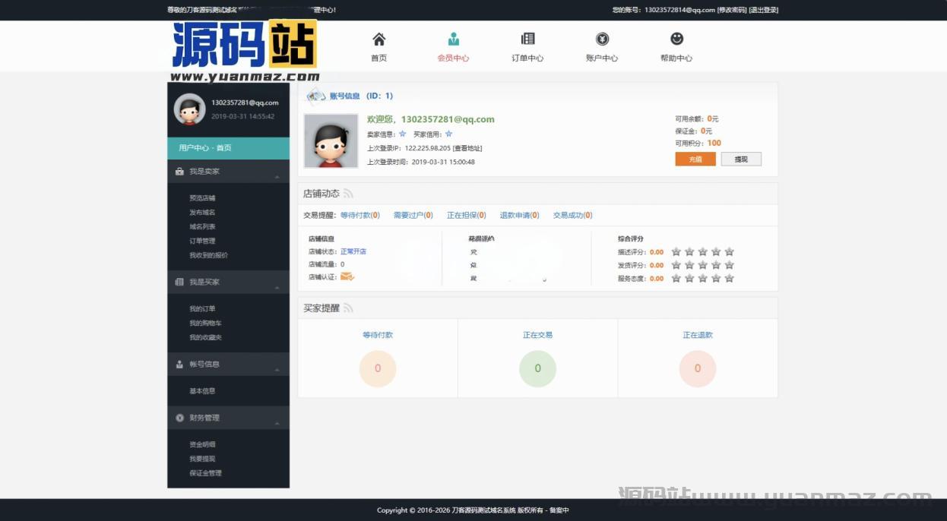Click the 查看地址 link
947x521 pixels.
(x=467, y=149)
